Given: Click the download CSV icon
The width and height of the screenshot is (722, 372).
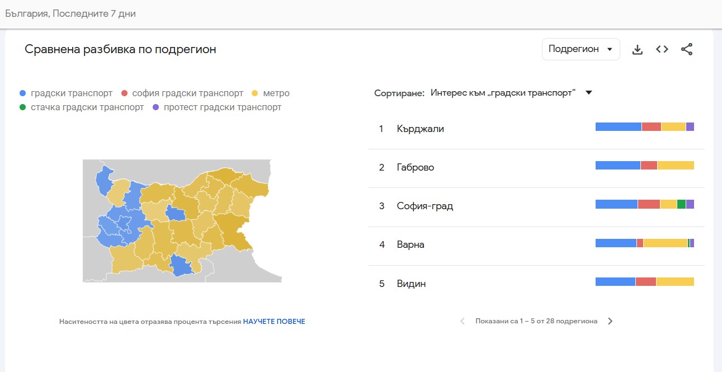Looking at the screenshot, I should 637,49.
